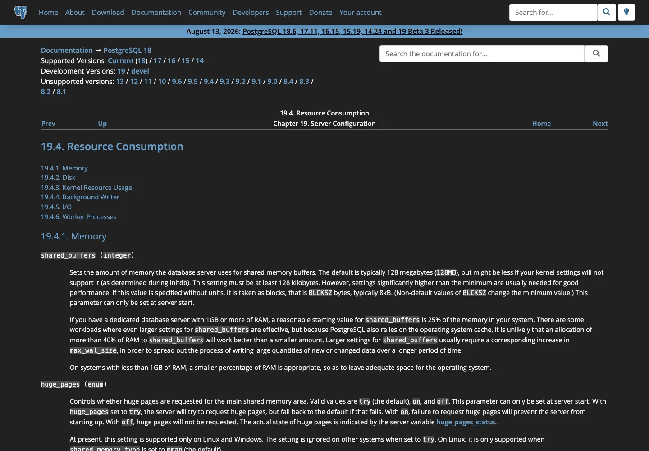649x451 pixels.
Task: Open unsupported version 8.2
Action: point(46,92)
